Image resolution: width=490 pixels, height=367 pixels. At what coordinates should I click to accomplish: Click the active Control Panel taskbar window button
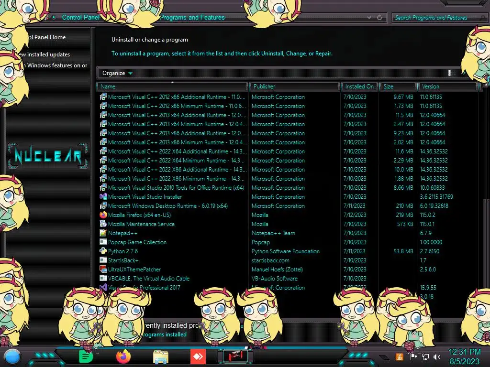(235, 356)
